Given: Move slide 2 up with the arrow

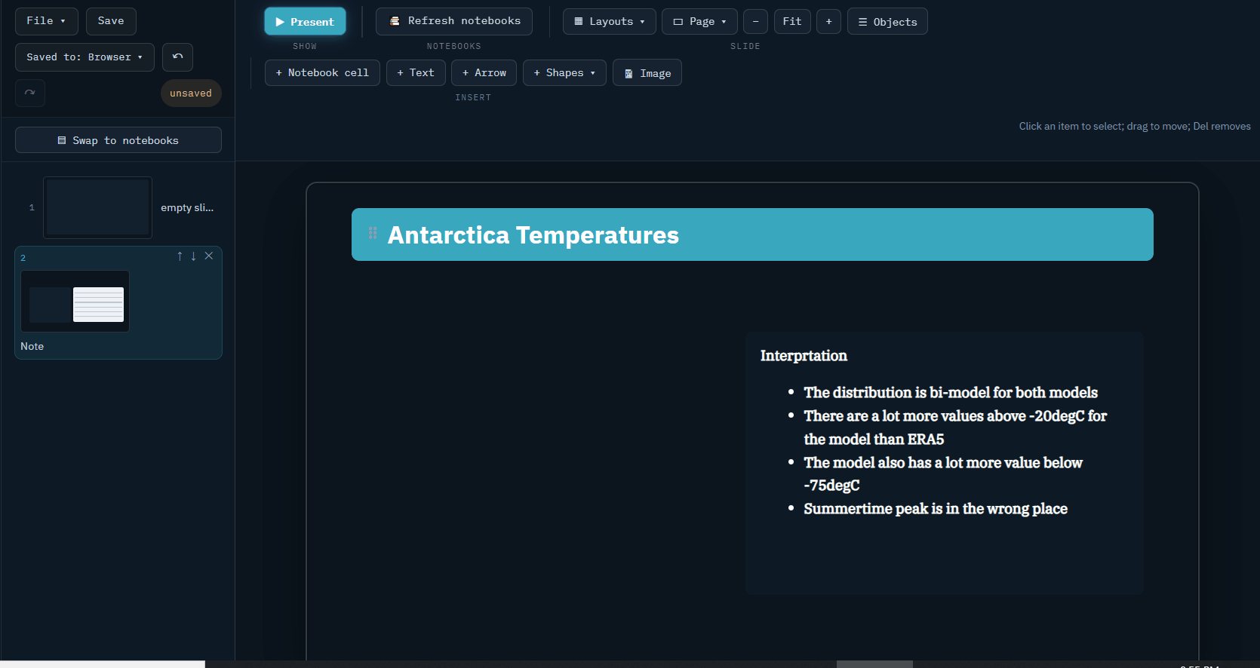Looking at the screenshot, I should point(180,256).
